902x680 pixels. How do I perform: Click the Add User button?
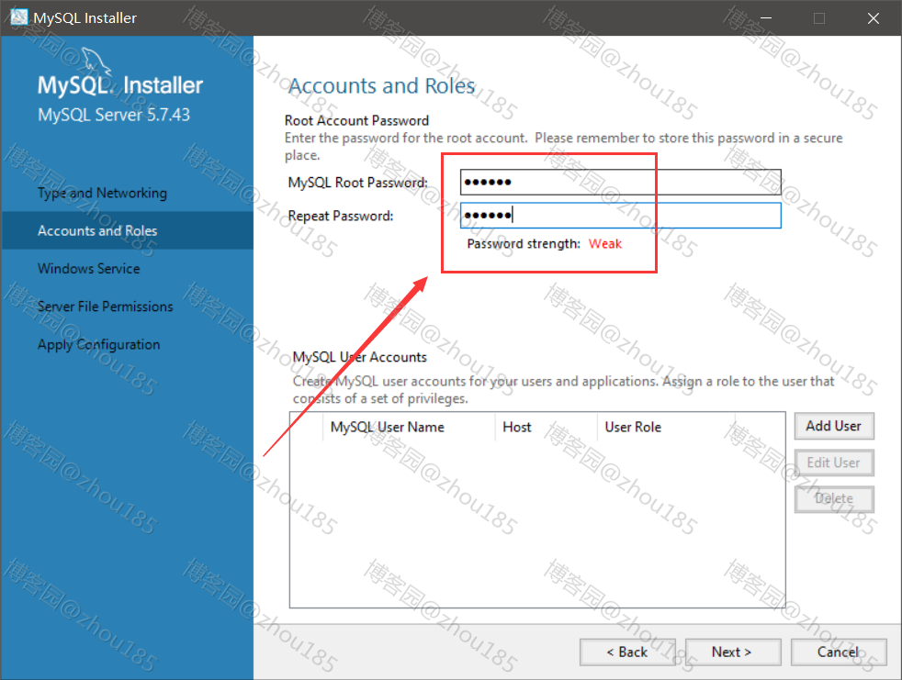pos(834,426)
